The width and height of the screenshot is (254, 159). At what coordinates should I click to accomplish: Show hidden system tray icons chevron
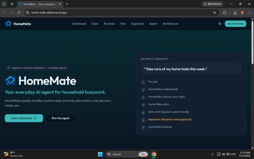point(212,154)
